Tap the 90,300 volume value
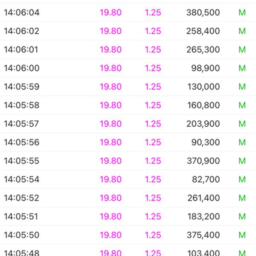The image size is (256, 256). click(x=205, y=142)
